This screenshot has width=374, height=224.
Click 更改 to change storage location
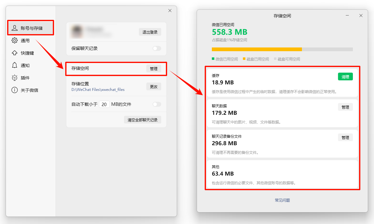point(153,87)
